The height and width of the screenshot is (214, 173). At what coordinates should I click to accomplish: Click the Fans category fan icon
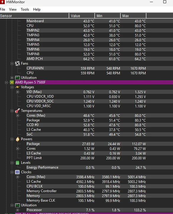click(17, 63)
